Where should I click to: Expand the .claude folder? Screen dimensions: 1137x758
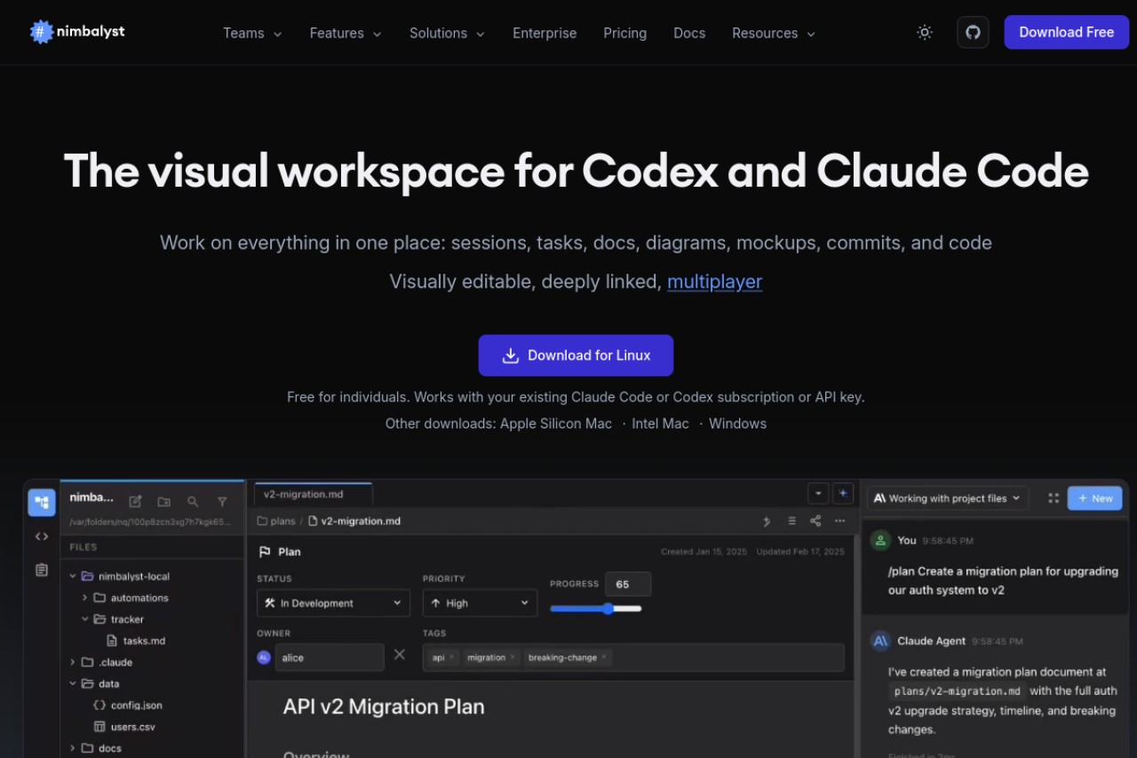point(73,662)
